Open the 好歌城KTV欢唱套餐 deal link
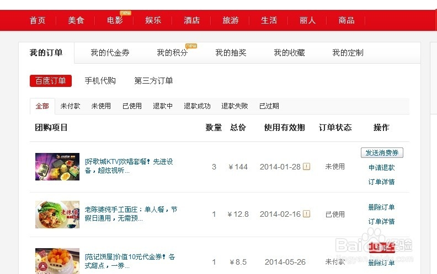Image resolution: width=437 pixels, height=274 pixels. 129,166
